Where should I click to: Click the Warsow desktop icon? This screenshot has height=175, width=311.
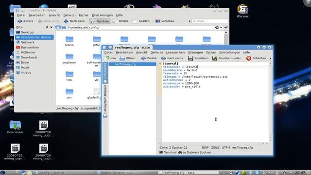tap(242, 11)
